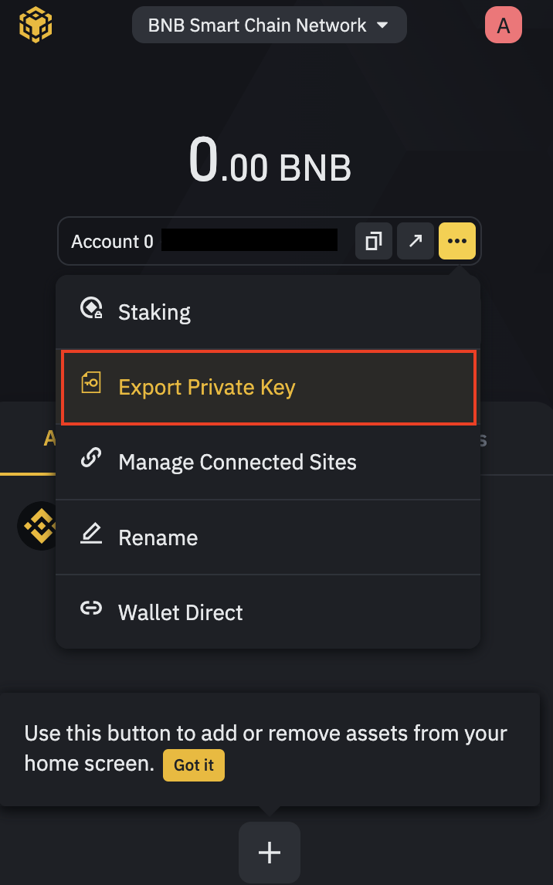Screen dimensions: 553x885
Task: Click the Export Private Key key icon
Action: click(x=91, y=382)
